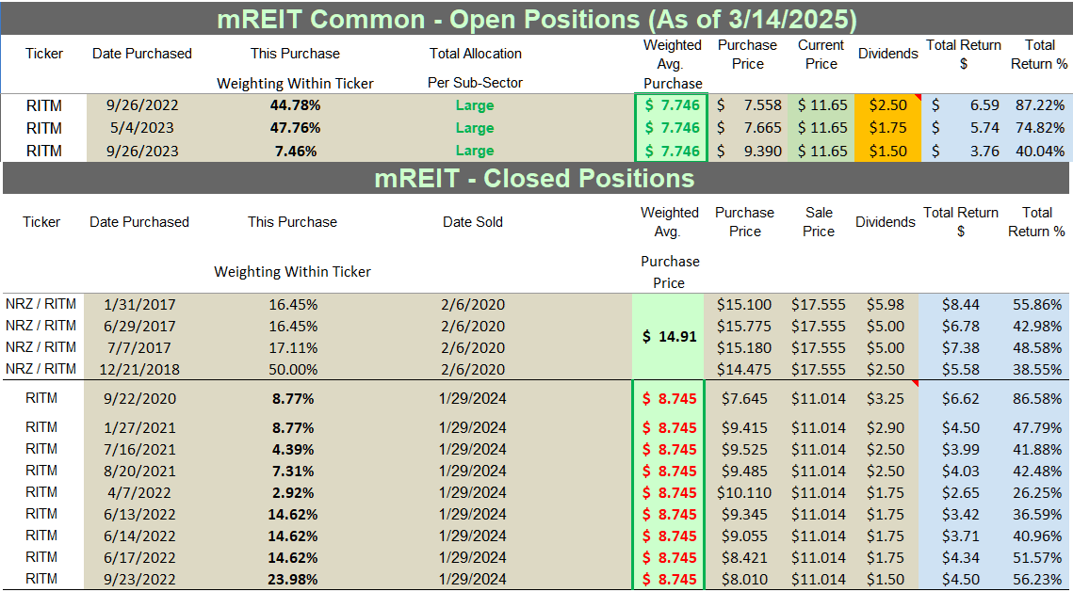Click the $8.44 total return cell
The width and height of the screenshot is (1073, 592).
click(x=960, y=305)
